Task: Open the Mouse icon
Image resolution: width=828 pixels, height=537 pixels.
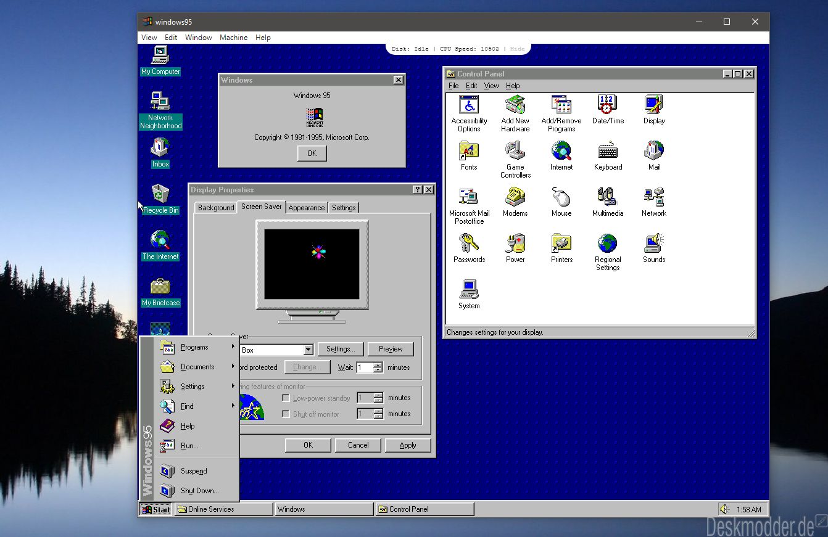Action: coord(561,202)
